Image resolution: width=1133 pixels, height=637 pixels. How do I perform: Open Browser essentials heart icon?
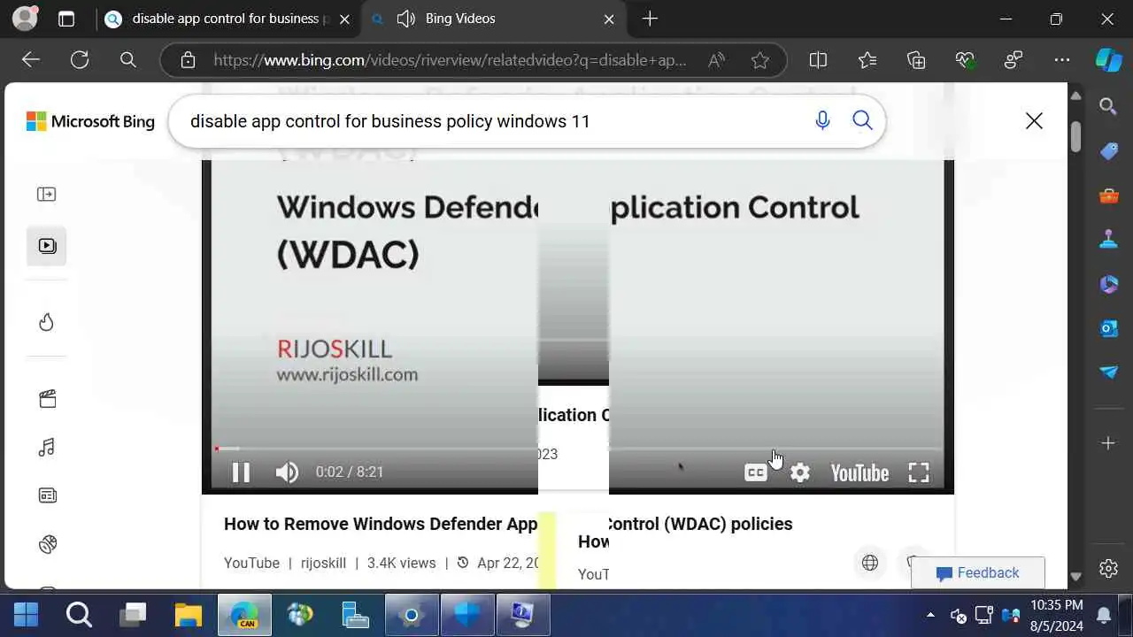[x=965, y=60]
